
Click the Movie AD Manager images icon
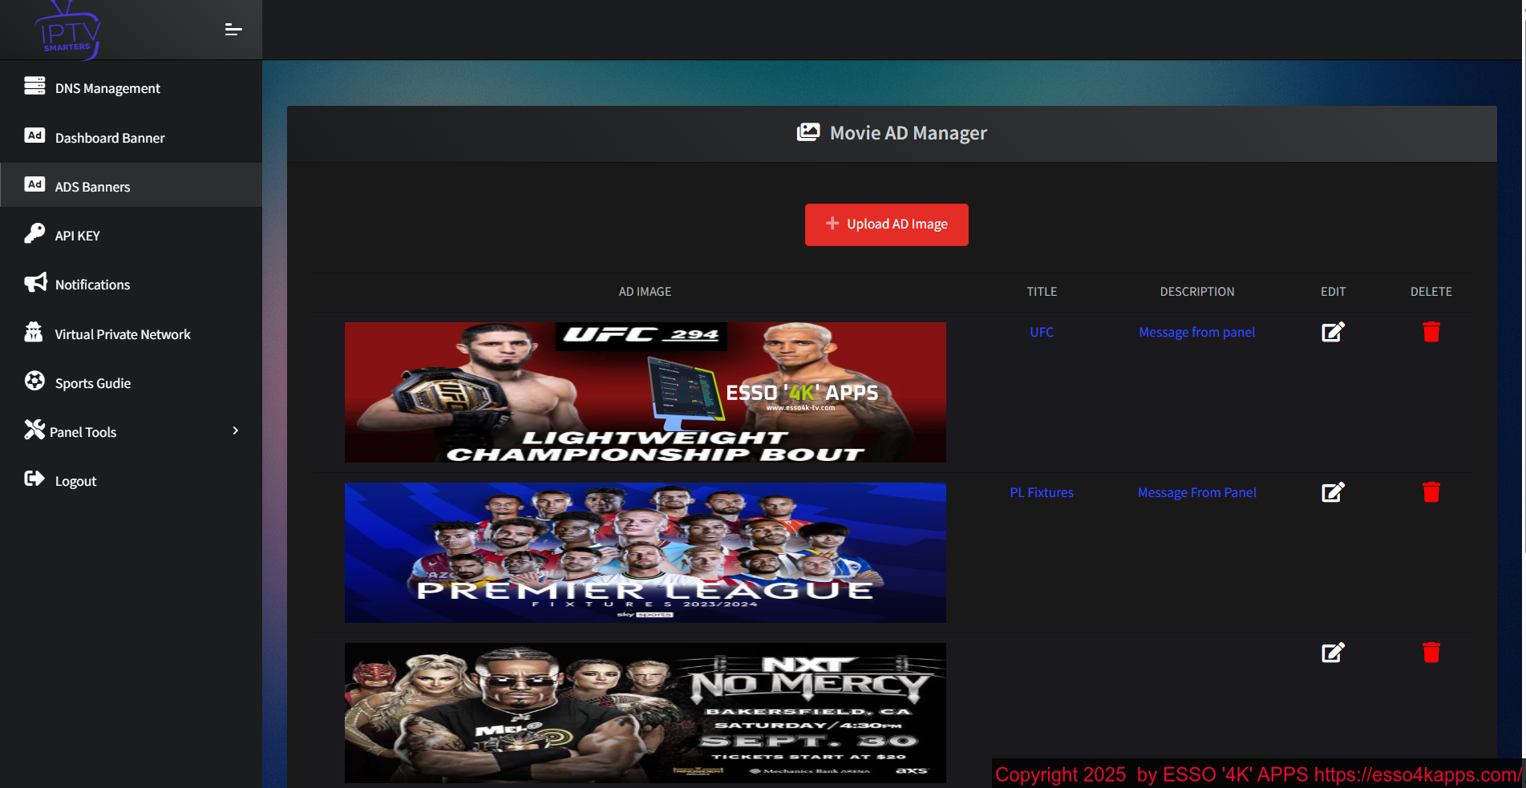click(x=808, y=132)
